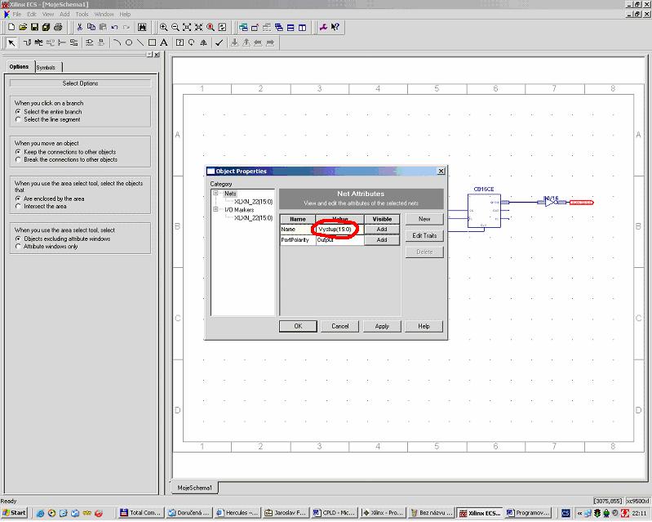The image size is (652, 522).
Task: Select the arrow pointer tool
Action: pyautogui.click(x=11, y=42)
